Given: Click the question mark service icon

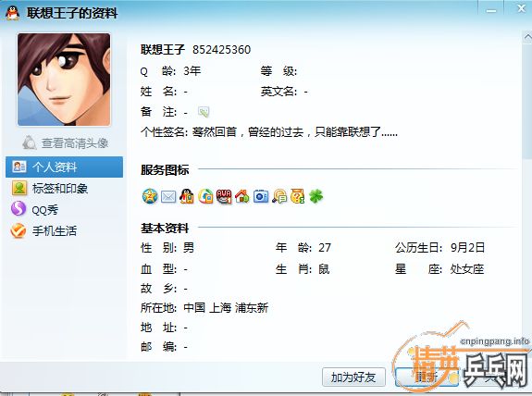Looking at the screenshot, I should pyautogui.click(x=298, y=196).
